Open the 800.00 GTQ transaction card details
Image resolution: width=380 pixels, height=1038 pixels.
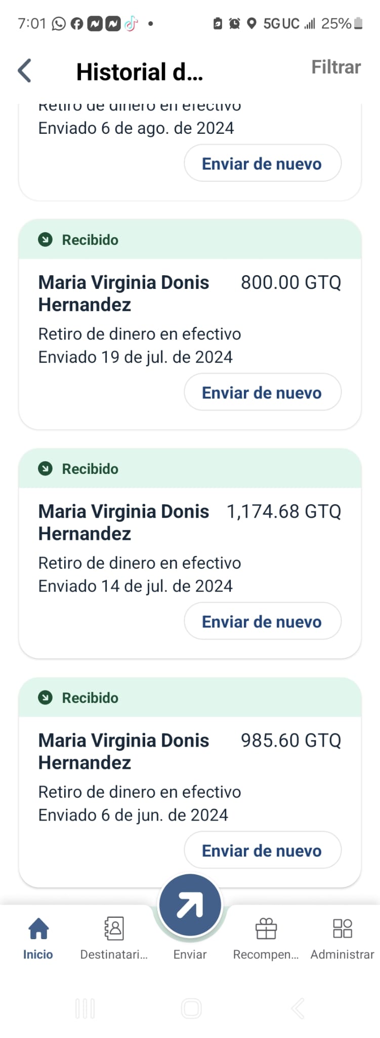pyautogui.click(x=190, y=324)
